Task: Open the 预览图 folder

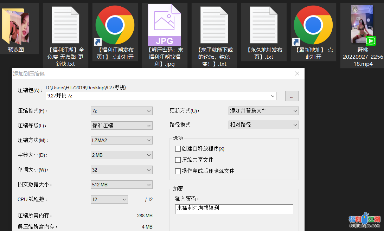Action: [x=15, y=25]
